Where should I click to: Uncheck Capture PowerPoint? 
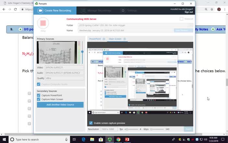pos(39,95)
